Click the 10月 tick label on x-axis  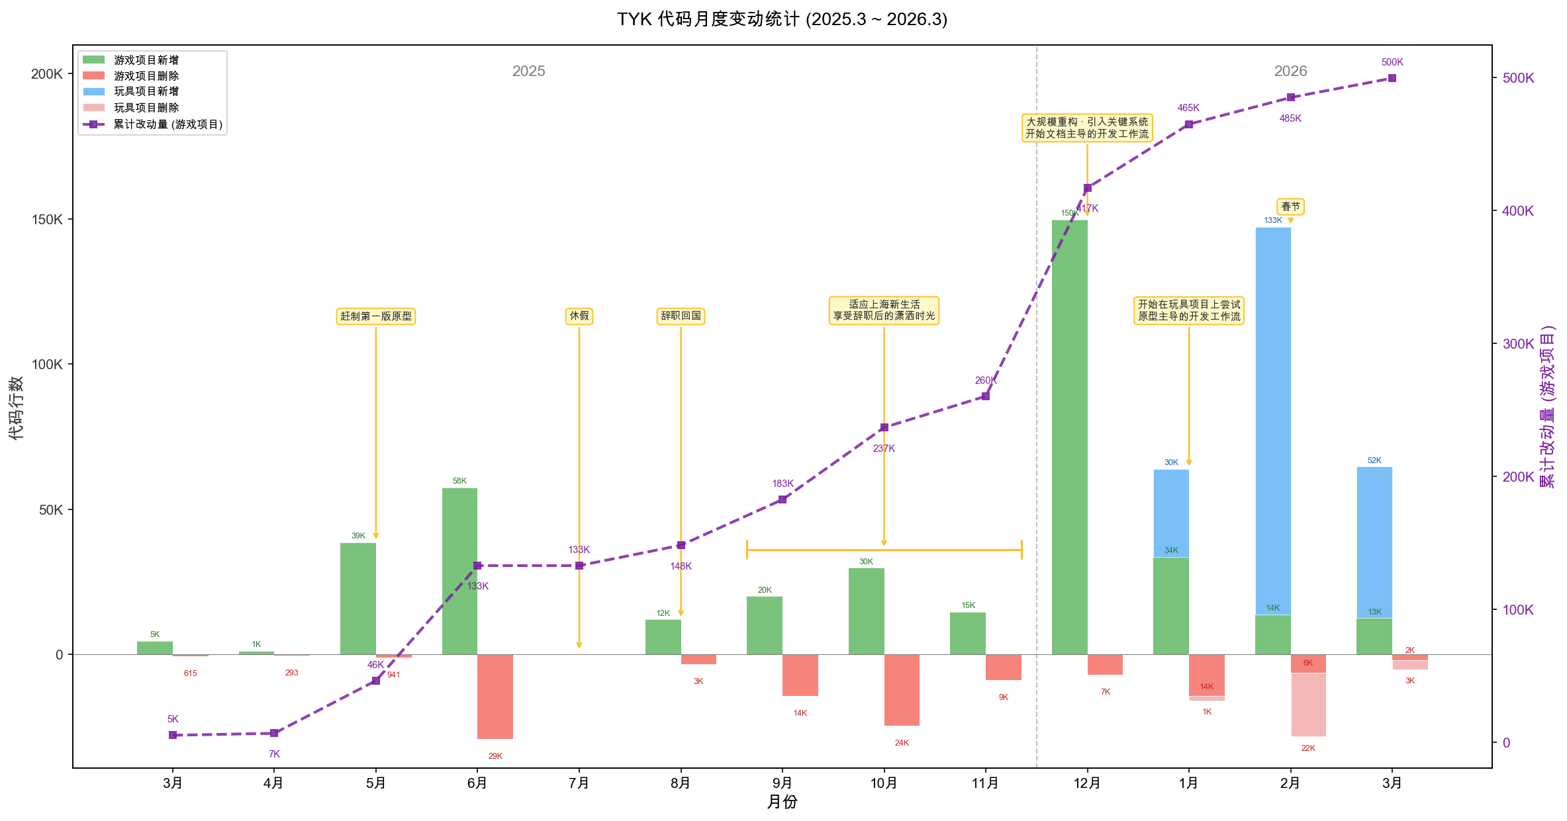pyautogui.click(x=884, y=783)
